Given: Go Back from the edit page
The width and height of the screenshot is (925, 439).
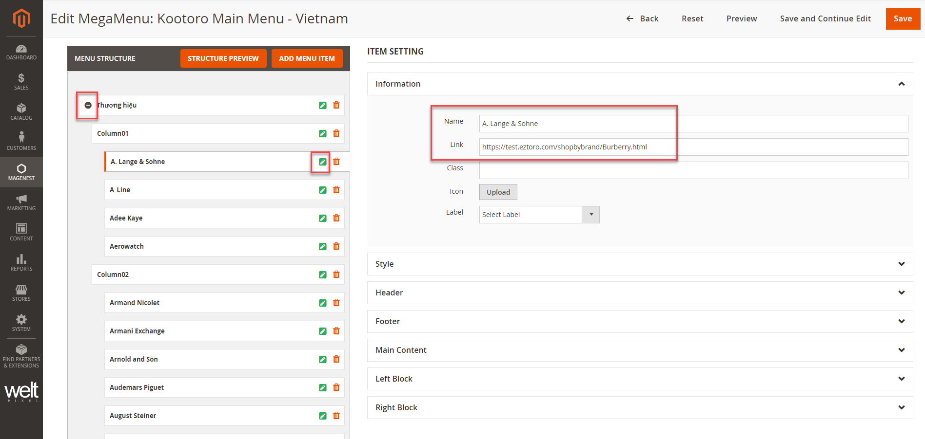Looking at the screenshot, I should tap(642, 18).
